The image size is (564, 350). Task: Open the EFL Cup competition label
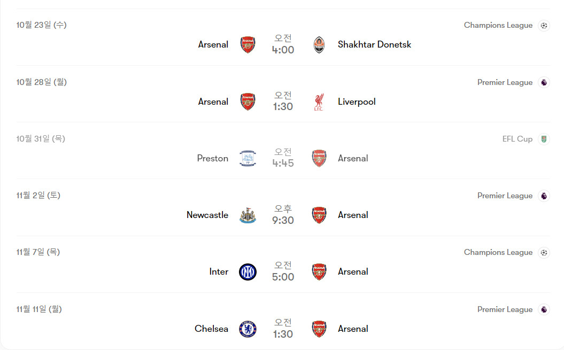pos(517,139)
